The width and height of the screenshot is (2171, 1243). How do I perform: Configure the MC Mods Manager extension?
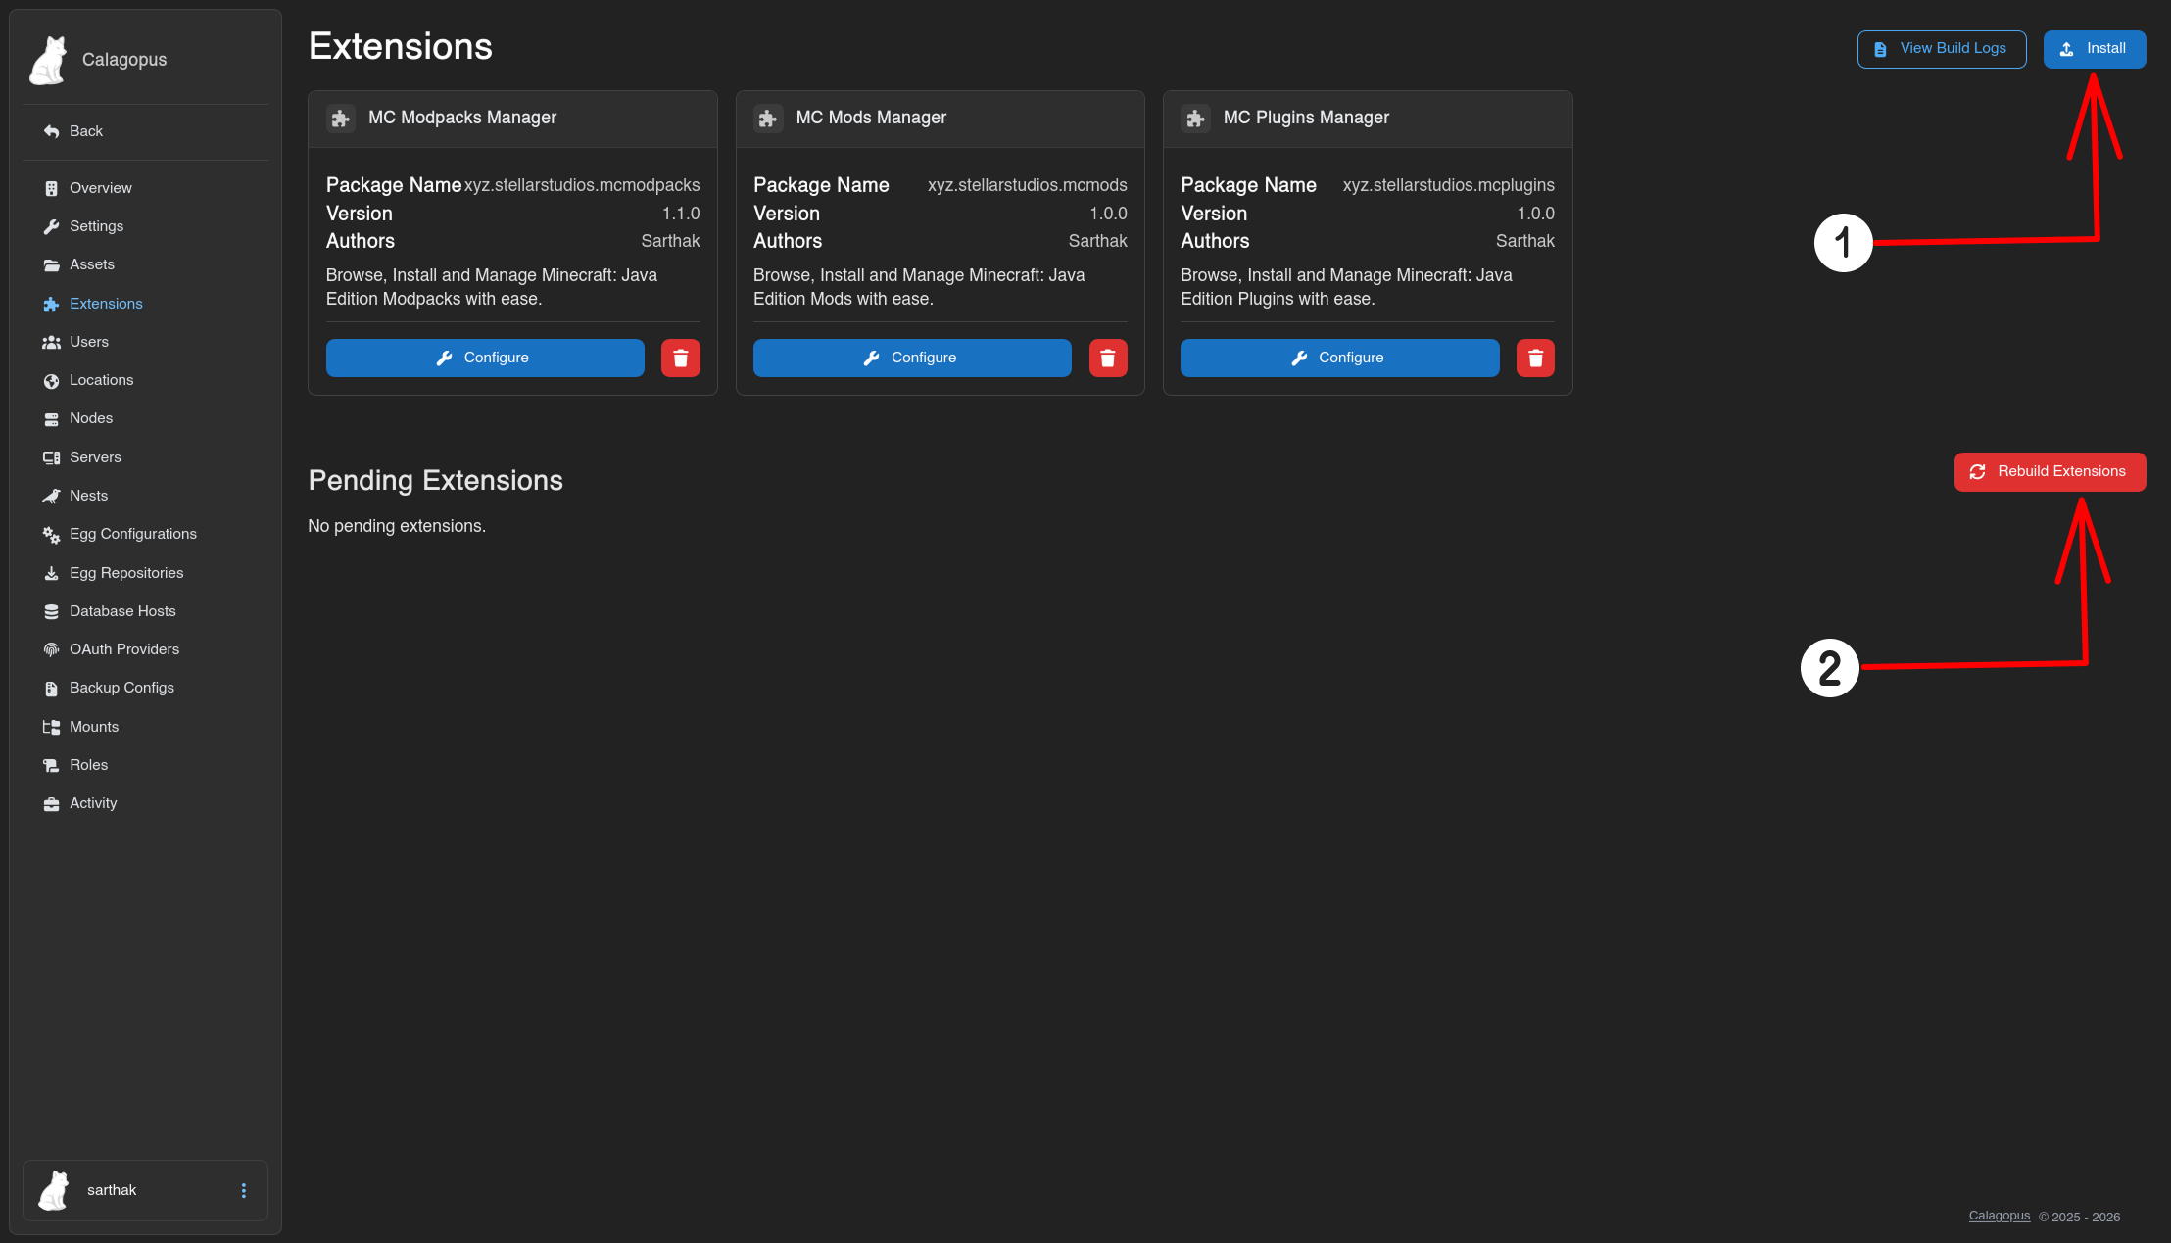pos(911,358)
